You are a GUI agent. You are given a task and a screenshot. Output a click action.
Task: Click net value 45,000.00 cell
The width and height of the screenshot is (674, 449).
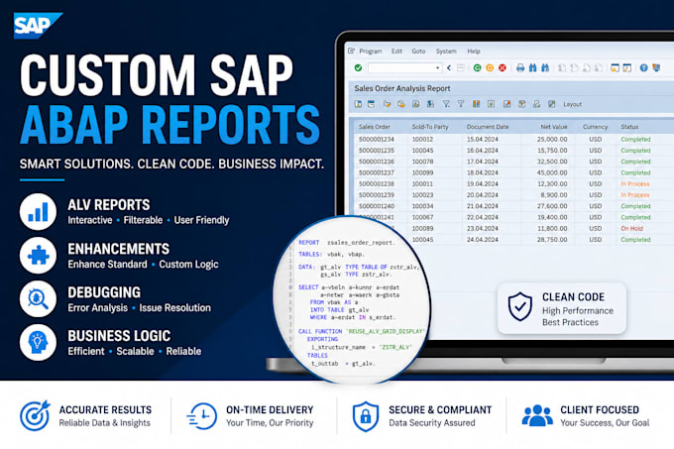552,172
